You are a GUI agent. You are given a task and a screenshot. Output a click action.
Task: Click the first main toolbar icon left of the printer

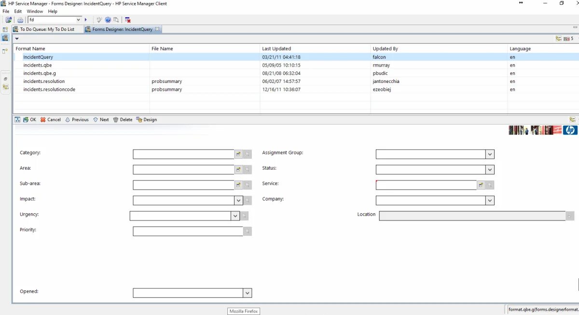pyautogui.click(x=9, y=20)
